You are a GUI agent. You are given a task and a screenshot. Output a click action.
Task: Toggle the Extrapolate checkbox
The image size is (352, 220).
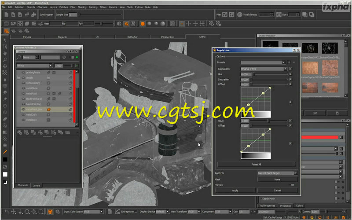(136, 212)
